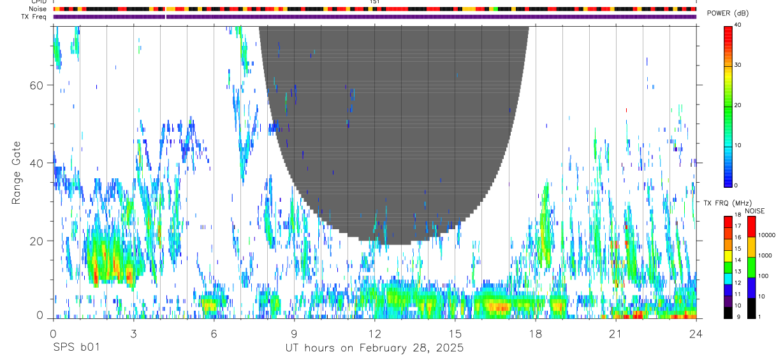Click the POWER (dB) color bar
Screen dimensions: 783x361
(728, 106)
